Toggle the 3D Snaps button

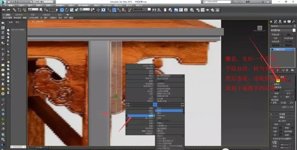tap(109, 10)
